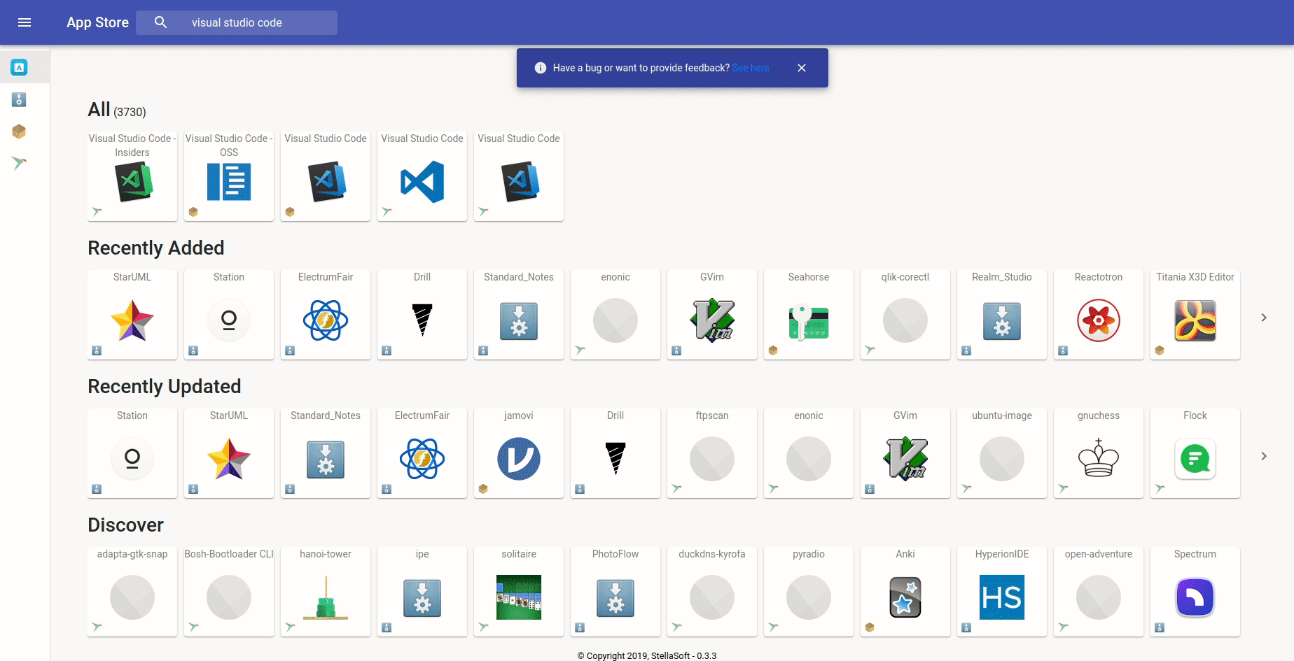Image resolution: width=1294 pixels, height=661 pixels.
Task: Open the Realm_Studio app card
Action: click(1002, 315)
